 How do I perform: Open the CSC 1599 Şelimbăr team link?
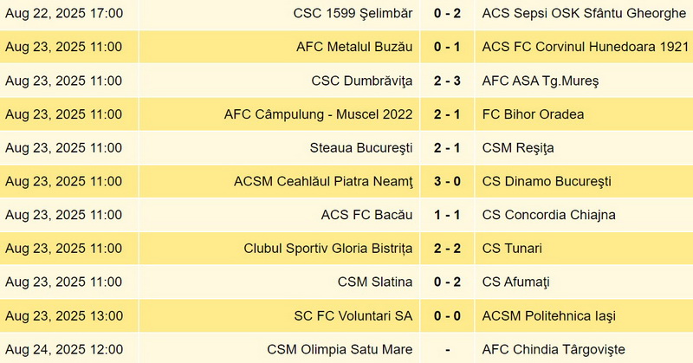coord(353,13)
